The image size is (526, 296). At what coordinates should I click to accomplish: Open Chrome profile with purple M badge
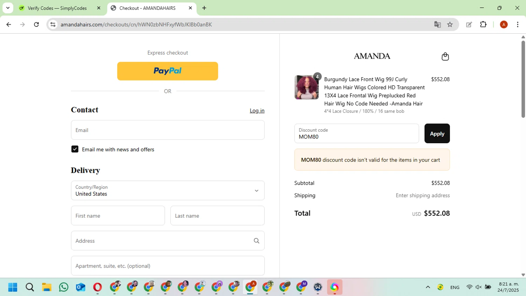pyautogui.click(x=302, y=287)
